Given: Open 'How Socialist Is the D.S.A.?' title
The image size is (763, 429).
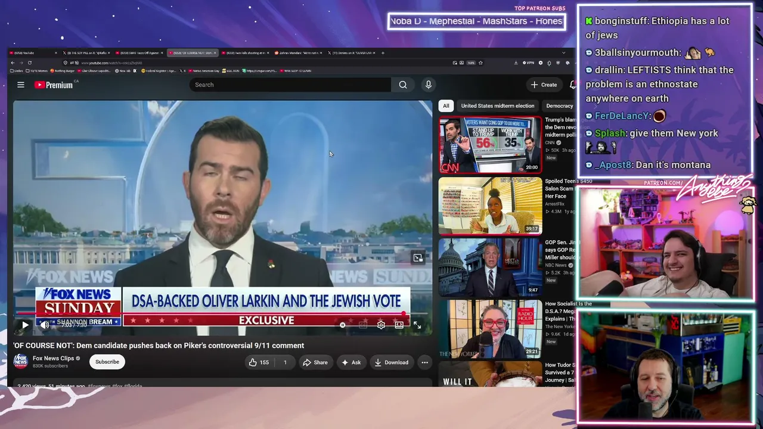Looking at the screenshot, I should (568, 311).
